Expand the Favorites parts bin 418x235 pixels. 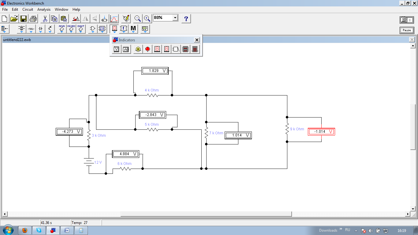(x=5, y=29)
